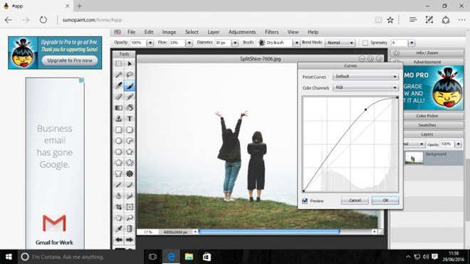
Task: Open the Filters menu
Action: click(271, 32)
